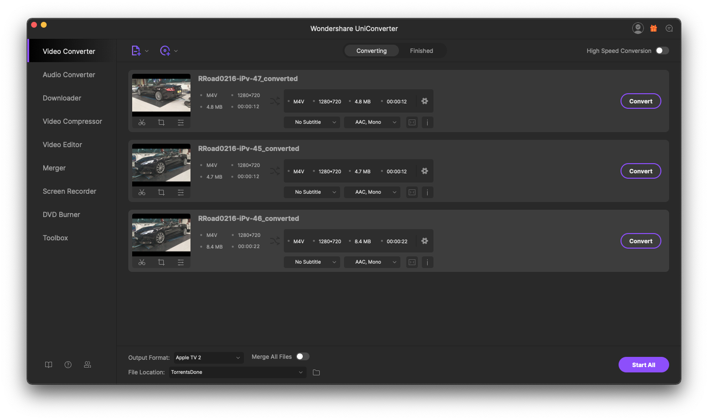Open Merger in the sidebar

point(72,168)
